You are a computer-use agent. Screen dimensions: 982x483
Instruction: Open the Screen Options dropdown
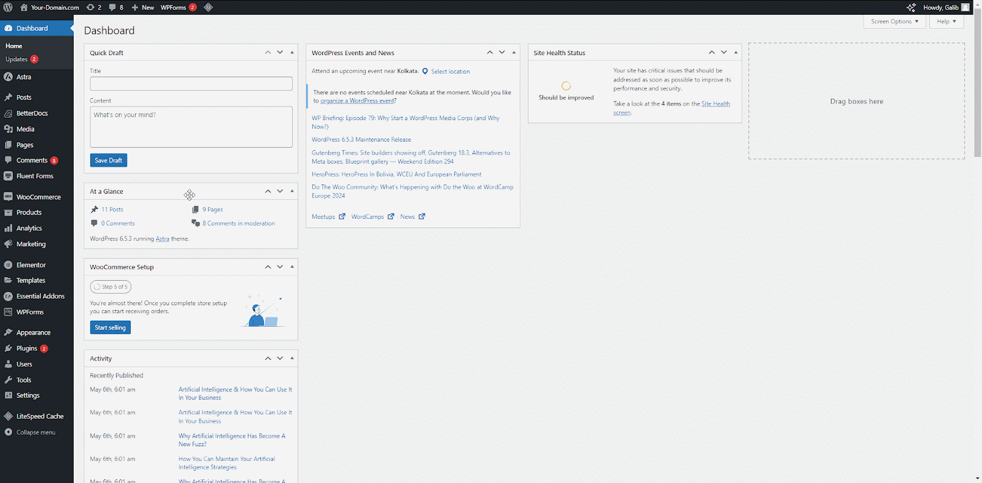(895, 21)
